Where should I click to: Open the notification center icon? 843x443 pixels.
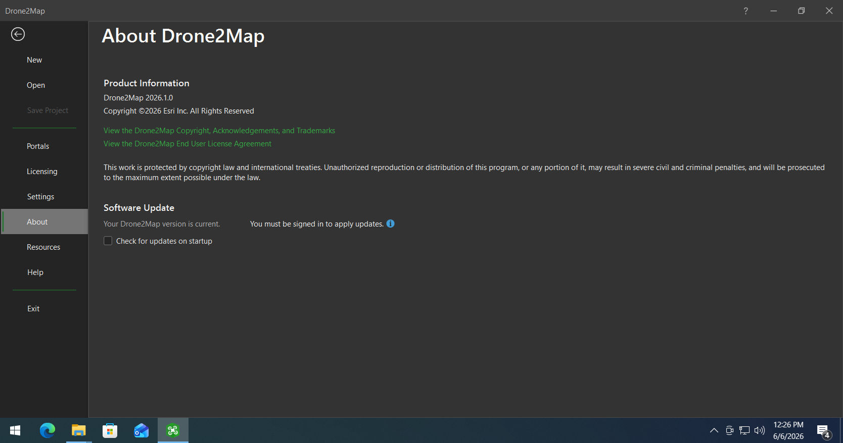(x=824, y=431)
